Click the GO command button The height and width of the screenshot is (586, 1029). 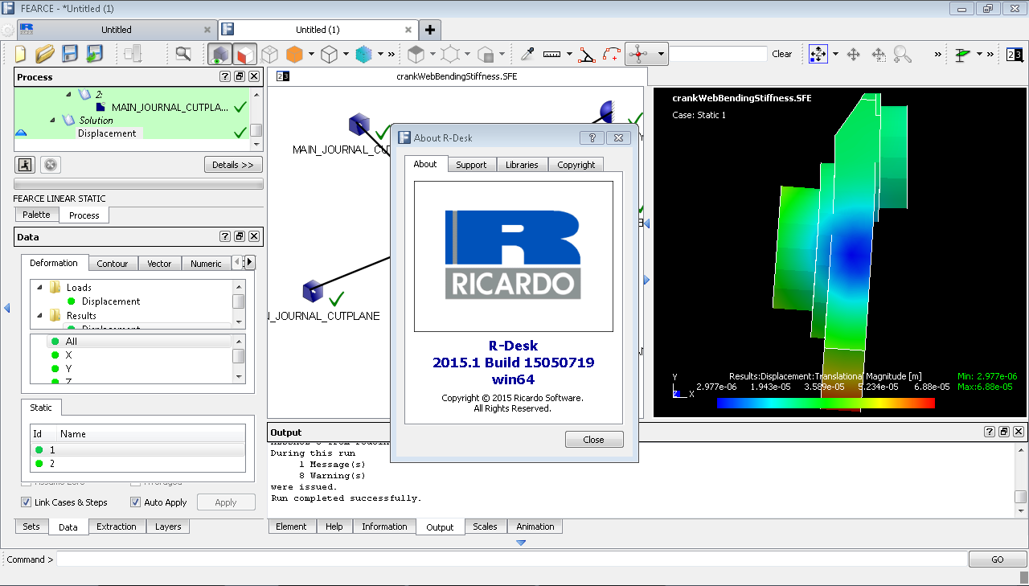pyautogui.click(x=998, y=559)
